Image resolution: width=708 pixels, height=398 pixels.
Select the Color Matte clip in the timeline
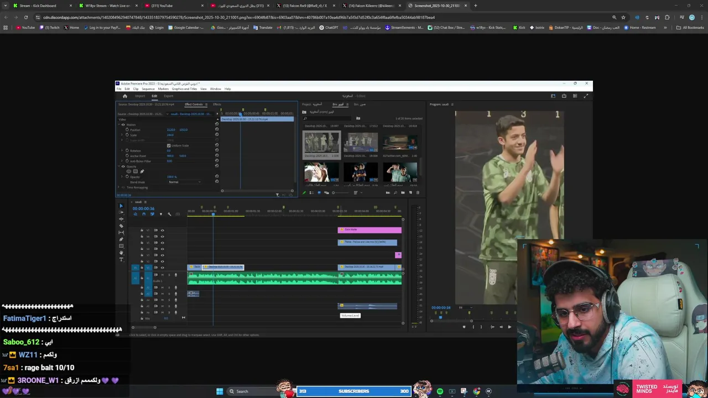369,229
